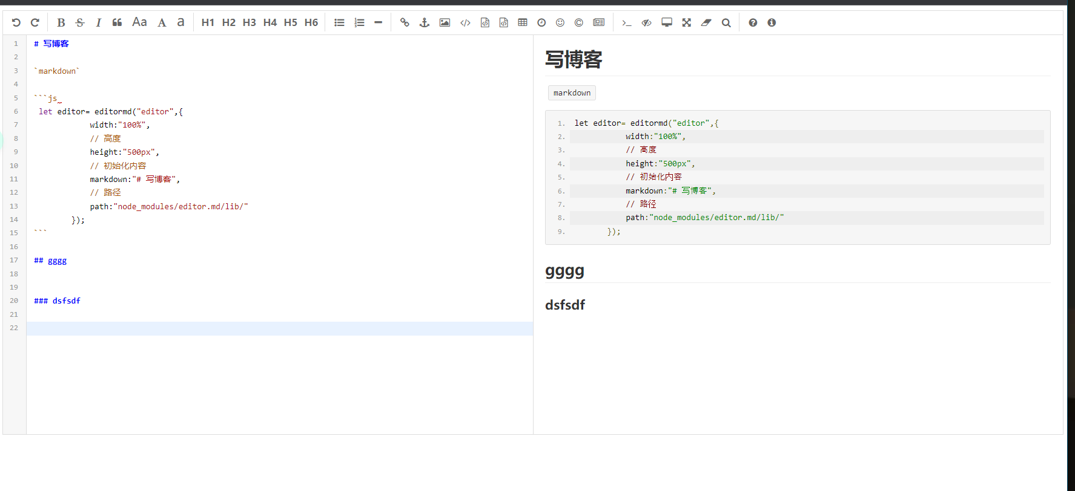Insert an H5 heading
The image size is (1075, 491).
291,22
